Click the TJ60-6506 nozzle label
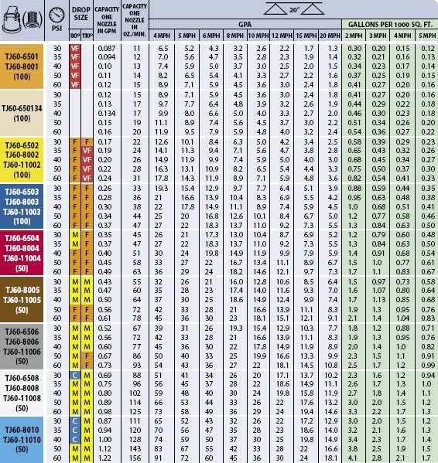Screen dimensions: 438x463 click(22, 332)
